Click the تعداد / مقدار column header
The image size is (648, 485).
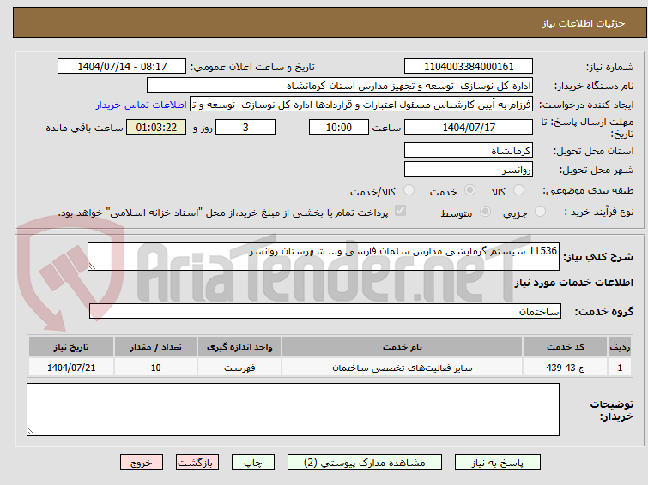(x=156, y=347)
